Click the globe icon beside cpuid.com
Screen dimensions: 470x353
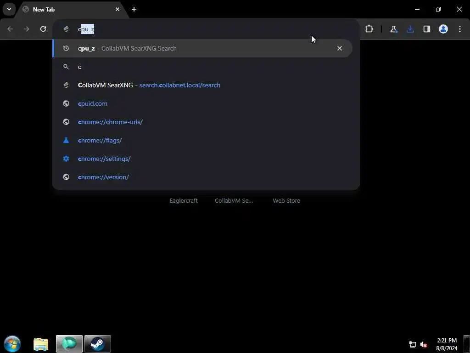(66, 103)
